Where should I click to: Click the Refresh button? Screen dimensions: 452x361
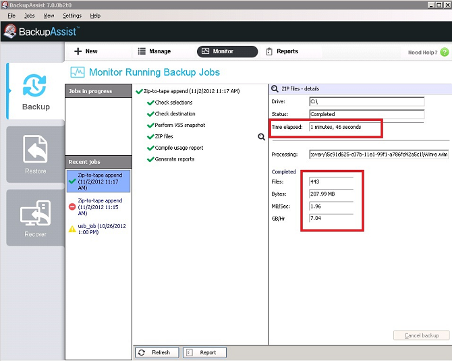pos(157,352)
